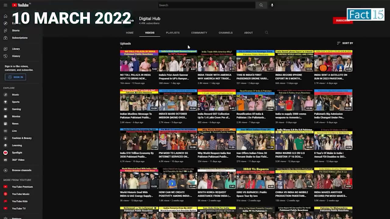Open News in Explore section

pos(15,123)
